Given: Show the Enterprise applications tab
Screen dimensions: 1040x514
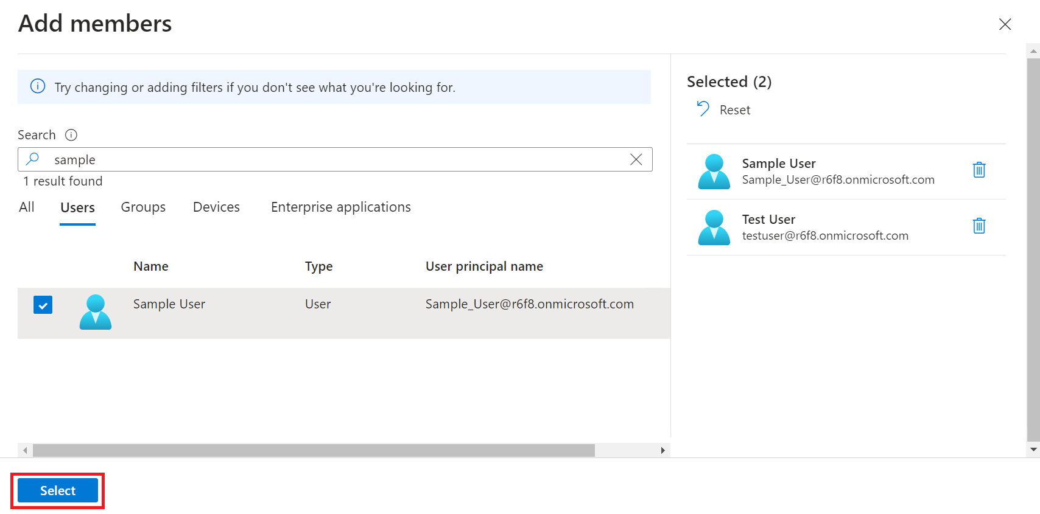Looking at the screenshot, I should 340,207.
